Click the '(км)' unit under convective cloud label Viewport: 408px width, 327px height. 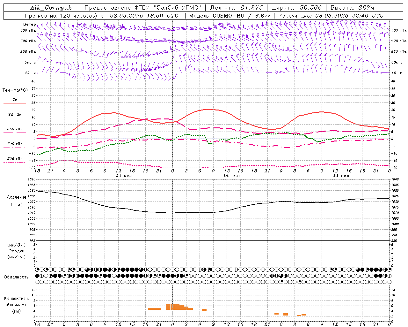tap(17, 311)
